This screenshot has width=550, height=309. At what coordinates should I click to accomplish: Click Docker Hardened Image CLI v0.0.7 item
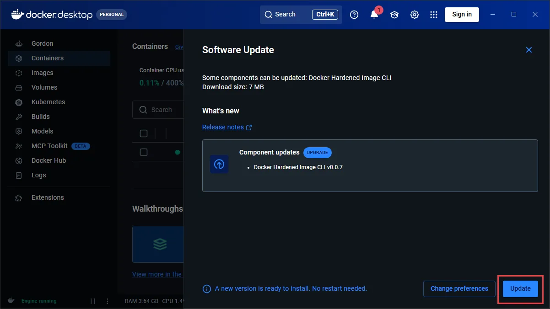click(298, 167)
